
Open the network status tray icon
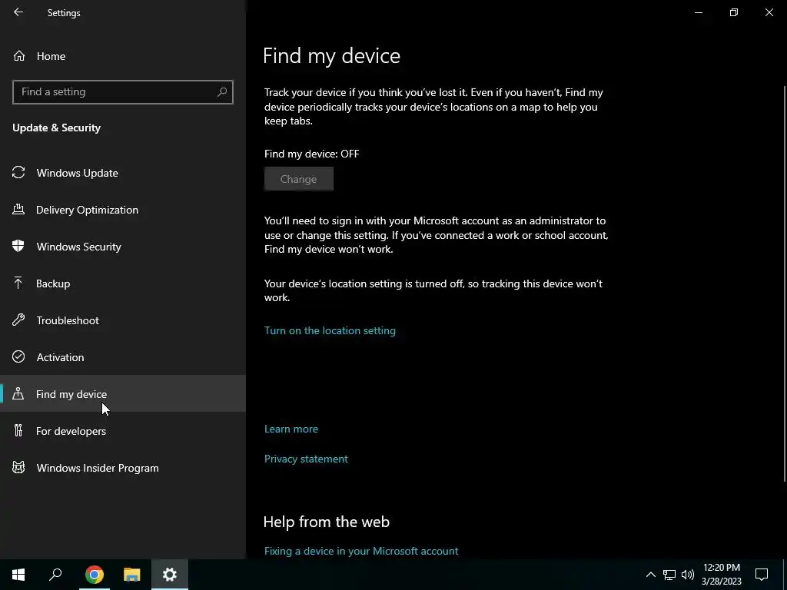[669, 575]
